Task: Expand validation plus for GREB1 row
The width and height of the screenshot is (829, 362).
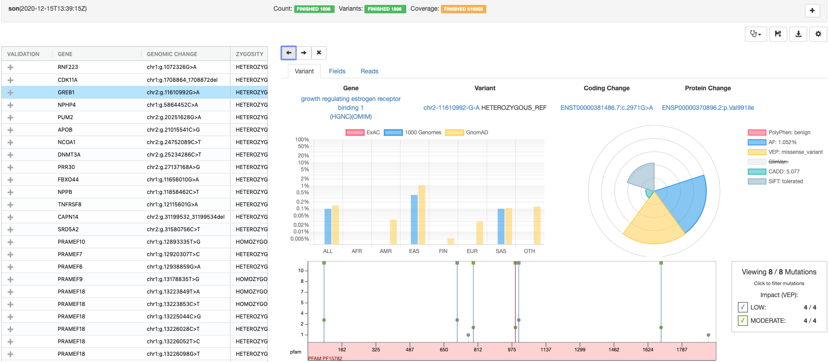Action: point(10,93)
